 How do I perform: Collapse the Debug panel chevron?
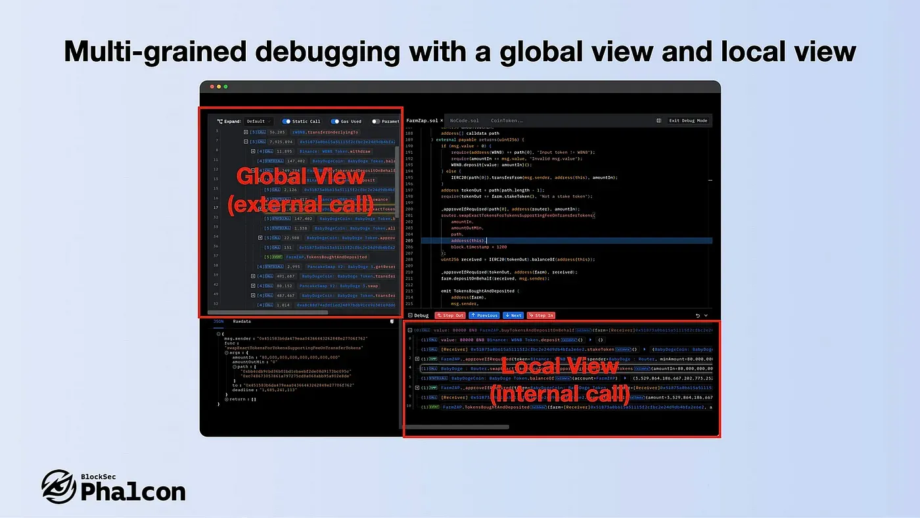(706, 316)
